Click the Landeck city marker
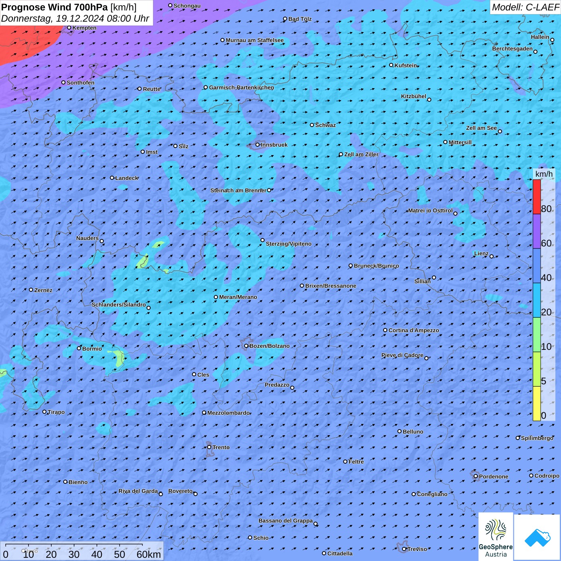 pos(112,178)
